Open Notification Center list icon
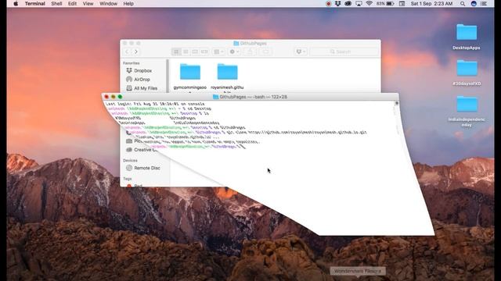 (484, 4)
